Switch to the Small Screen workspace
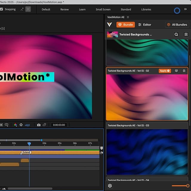 click(x=103, y=9)
